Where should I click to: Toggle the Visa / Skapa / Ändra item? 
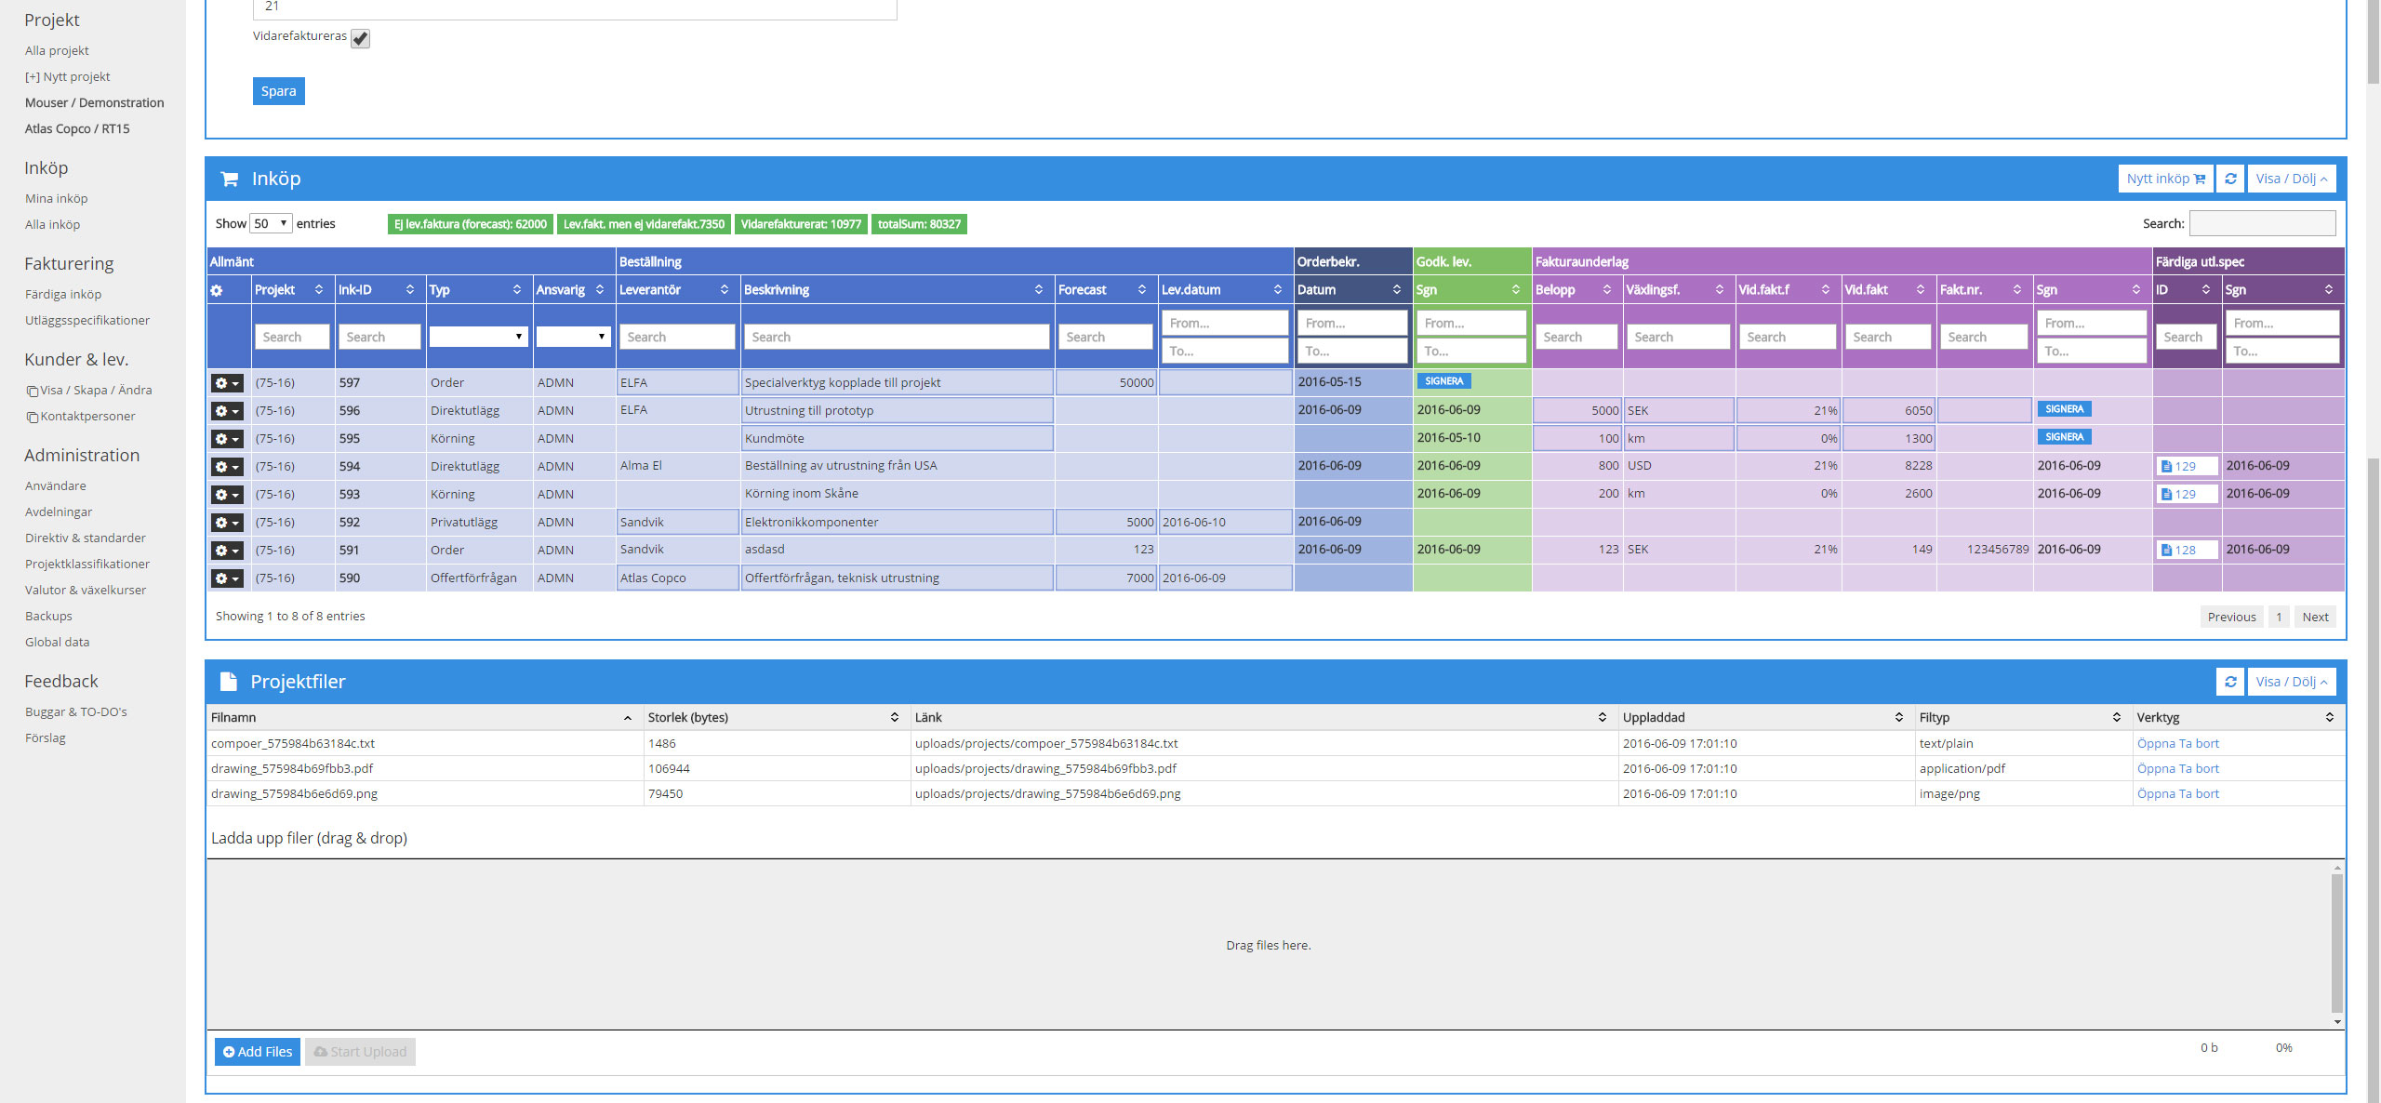pos(88,391)
